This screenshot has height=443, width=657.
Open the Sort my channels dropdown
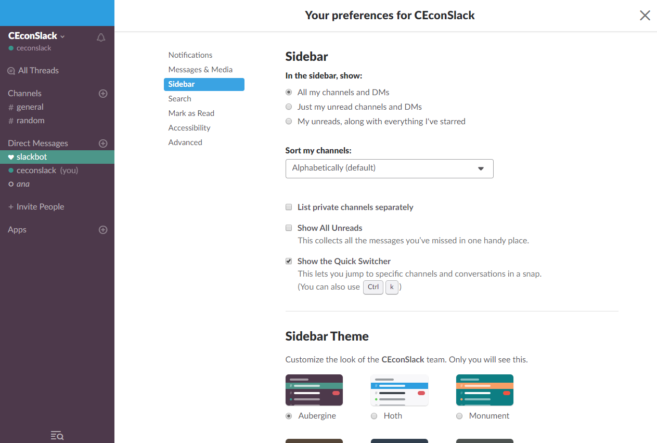389,168
